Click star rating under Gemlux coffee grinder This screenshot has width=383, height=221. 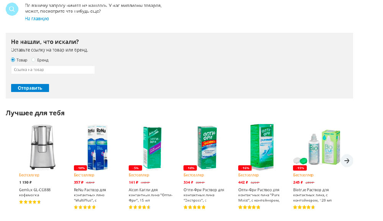(30, 202)
